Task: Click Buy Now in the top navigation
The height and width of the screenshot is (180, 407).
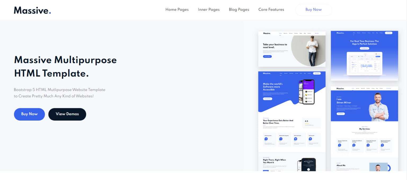Action: coord(313,10)
